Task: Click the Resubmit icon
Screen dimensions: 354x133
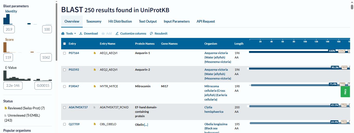Action: 152,34
